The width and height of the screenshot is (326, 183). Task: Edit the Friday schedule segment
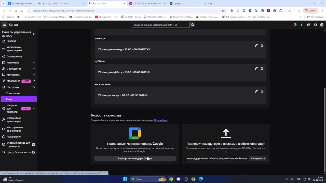[x=256, y=45]
